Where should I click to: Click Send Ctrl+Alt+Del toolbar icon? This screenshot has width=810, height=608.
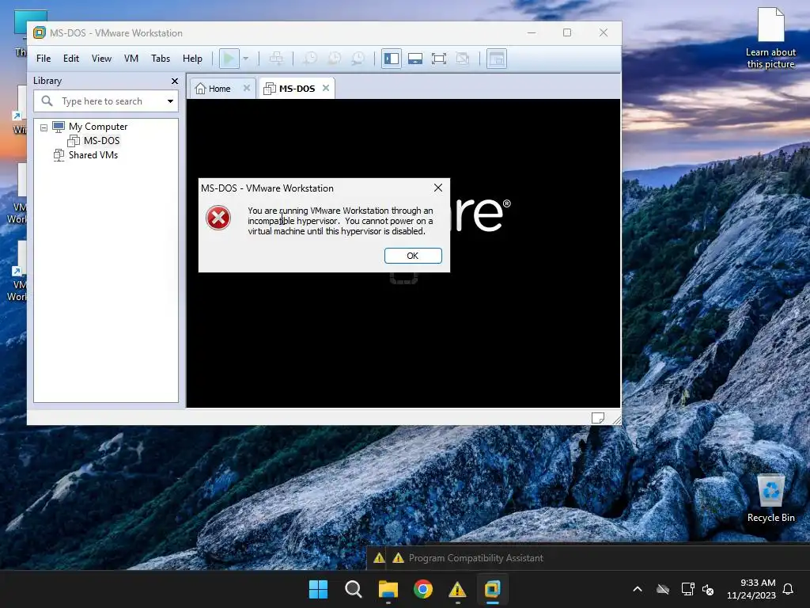pos(276,59)
